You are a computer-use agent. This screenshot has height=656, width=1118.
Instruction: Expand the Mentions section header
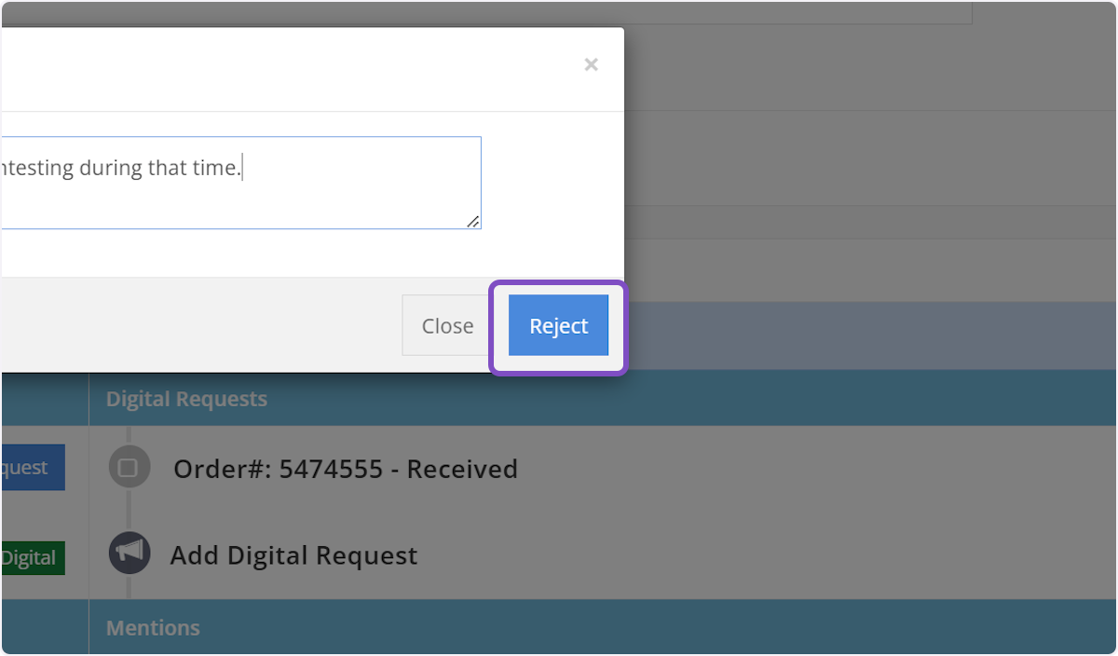pos(153,628)
